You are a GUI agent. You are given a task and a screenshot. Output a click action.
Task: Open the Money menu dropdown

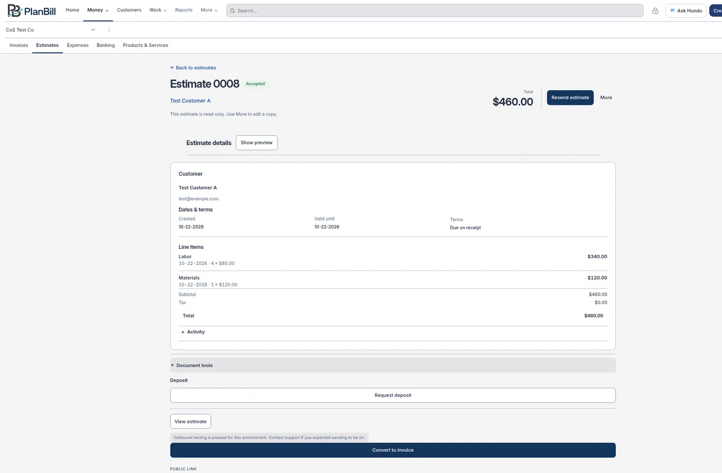click(x=98, y=10)
